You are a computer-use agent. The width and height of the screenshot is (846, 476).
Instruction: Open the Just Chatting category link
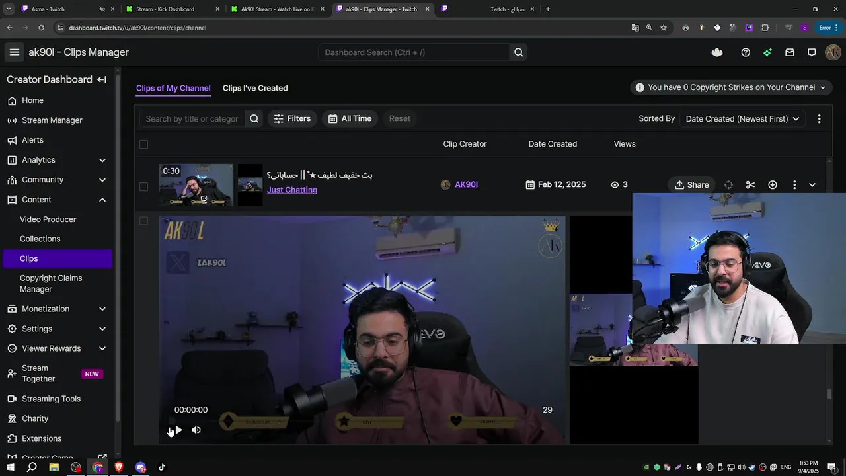coord(292,190)
